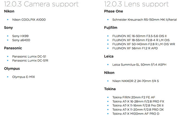This screenshot has width=180, height=116.
Task: Select Nikon NIKKOR Z 24-70mm f/4 S
Action: [x=136, y=81]
